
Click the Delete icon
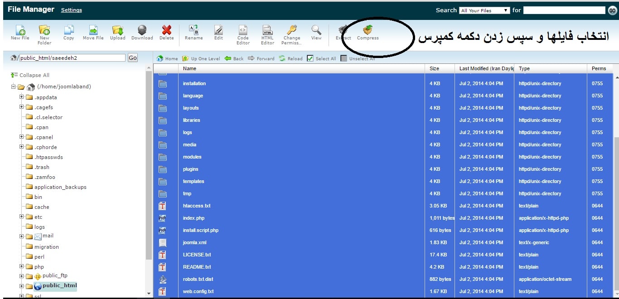point(166,32)
